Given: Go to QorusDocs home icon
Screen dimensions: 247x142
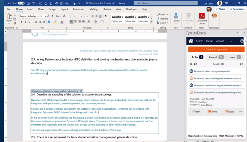Looking at the screenshot, I should coord(191,41).
